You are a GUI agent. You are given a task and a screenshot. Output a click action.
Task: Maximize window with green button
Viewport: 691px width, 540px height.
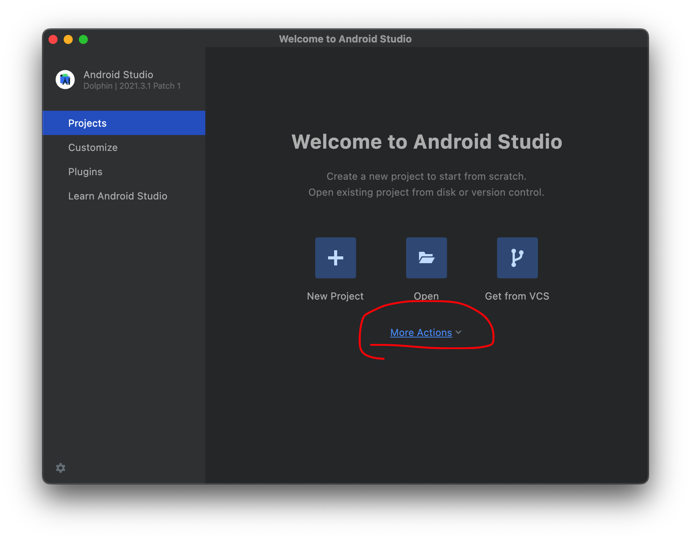83,39
